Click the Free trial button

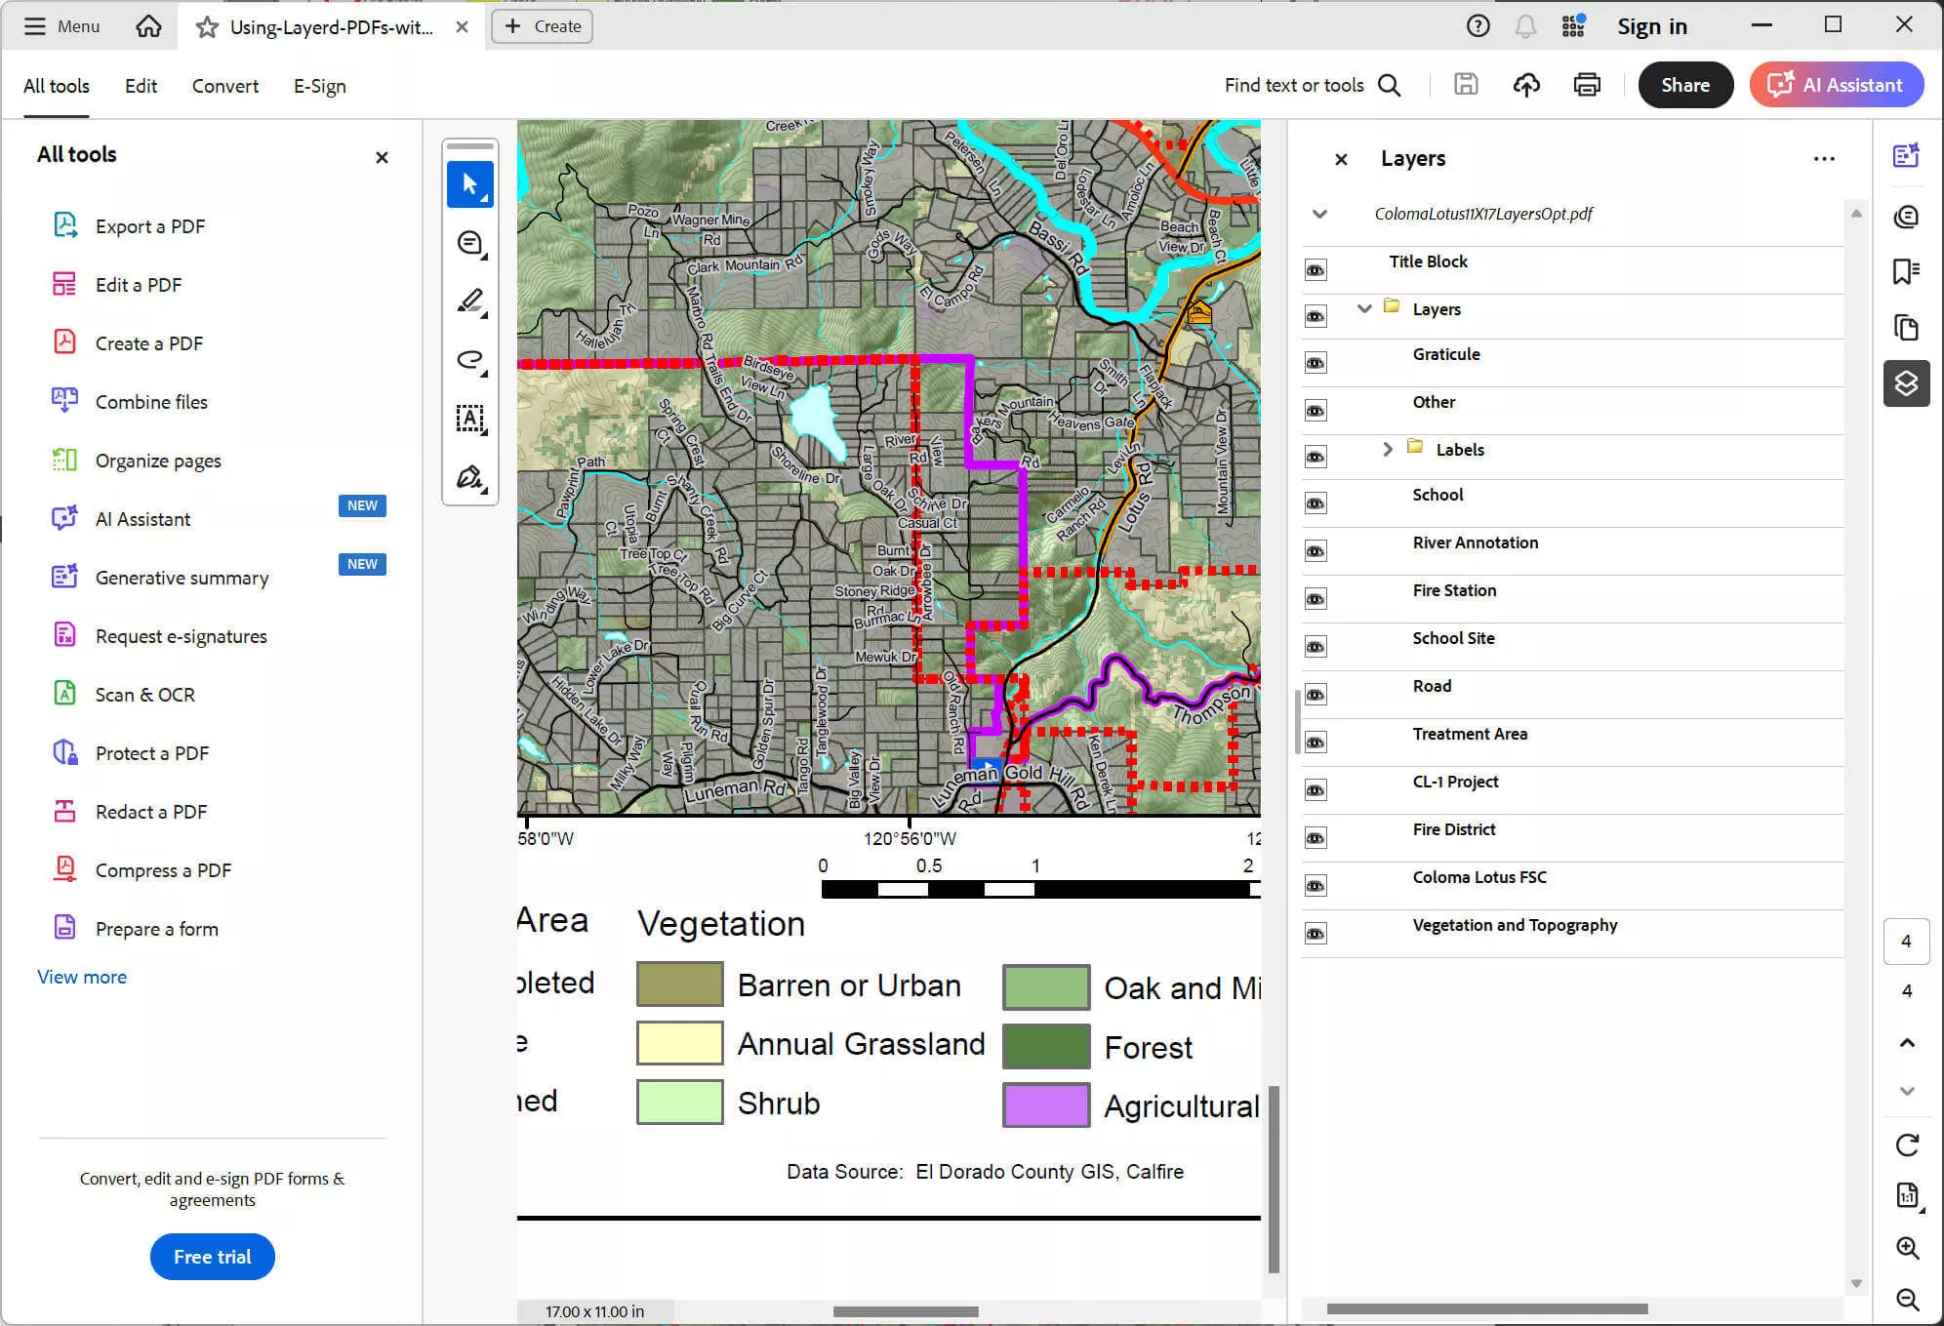pyautogui.click(x=212, y=1257)
